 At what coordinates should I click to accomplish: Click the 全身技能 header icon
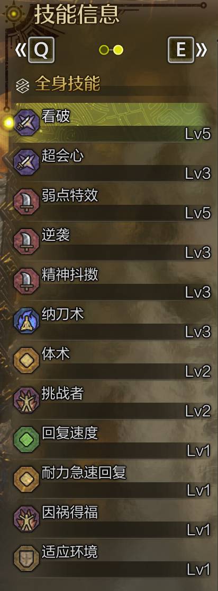(23, 85)
